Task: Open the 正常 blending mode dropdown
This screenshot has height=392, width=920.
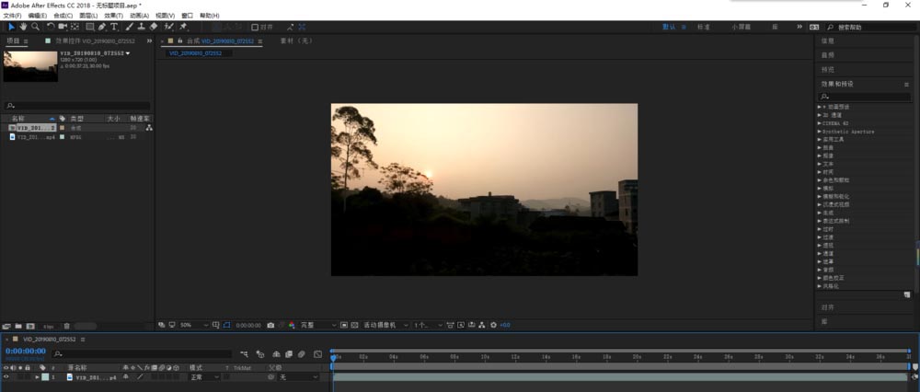Action: pos(204,377)
